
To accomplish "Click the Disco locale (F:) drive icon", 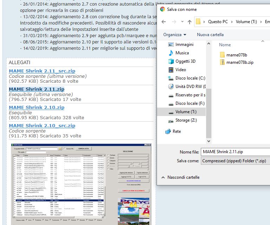I will [171, 104].
